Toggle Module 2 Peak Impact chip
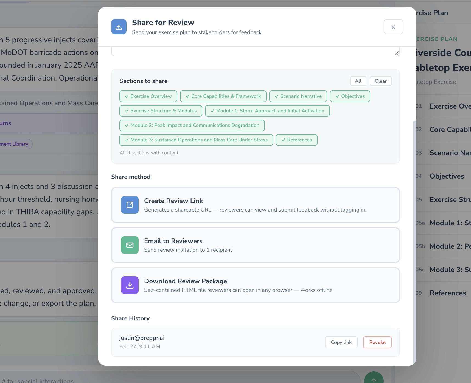471x383 pixels. coord(192,125)
